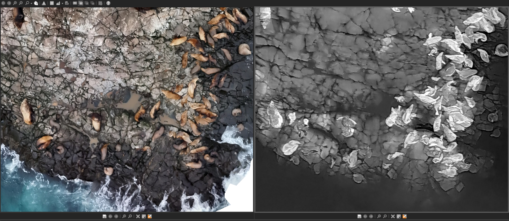Switch to single viewer layout 1
This screenshot has width=509, height=221.
pos(75,3)
